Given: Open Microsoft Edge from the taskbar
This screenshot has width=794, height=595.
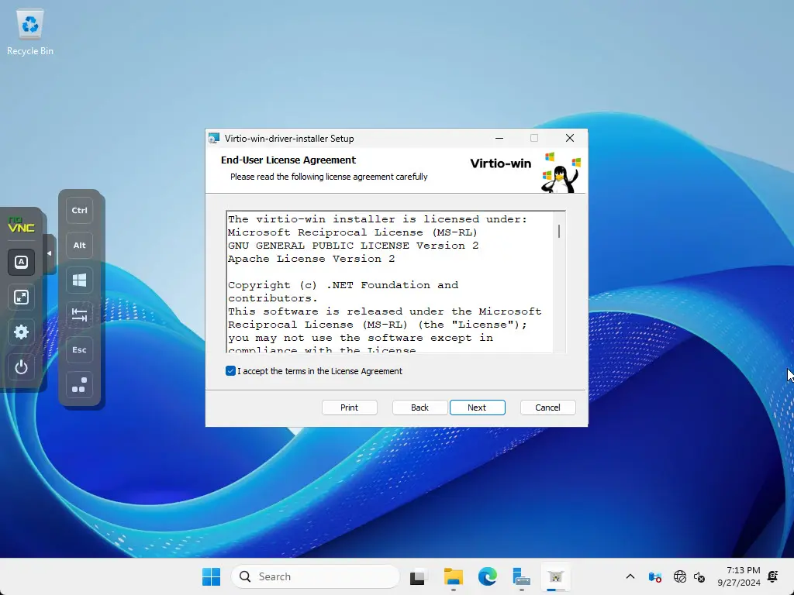Looking at the screenshot, I should 487,576.
